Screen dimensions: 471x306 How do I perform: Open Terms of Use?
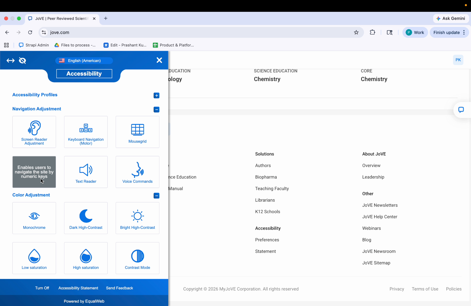click(x=425, y=289)
